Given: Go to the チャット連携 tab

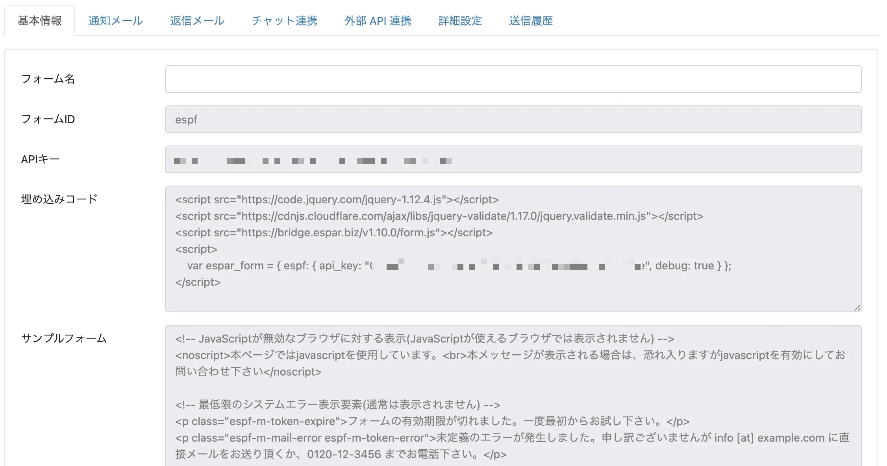Looking at the screenshot, I should pos(285,21).
